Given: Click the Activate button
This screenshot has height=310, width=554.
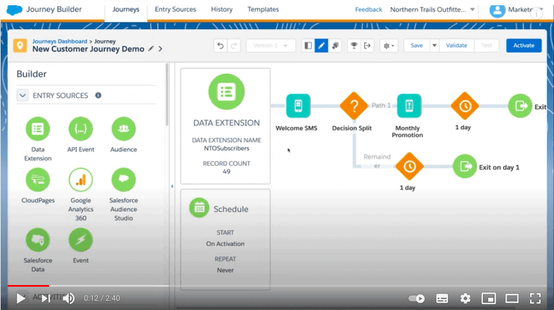Looking at the screenshot, I should pos(523,45).
